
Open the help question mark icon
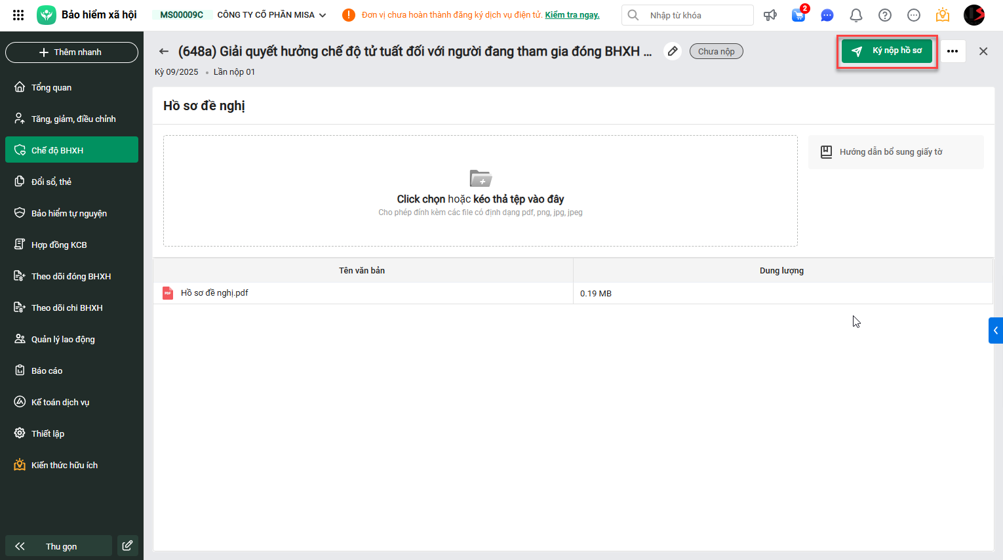coord(885,15)
